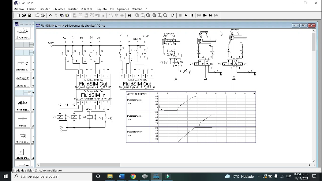Open the Windows notification center
The height and width of the screenshot is (181, 322).
pyautogui.click(x=314, y=176)
